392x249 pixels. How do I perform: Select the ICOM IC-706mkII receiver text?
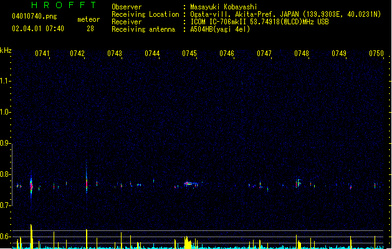(259, 22)
